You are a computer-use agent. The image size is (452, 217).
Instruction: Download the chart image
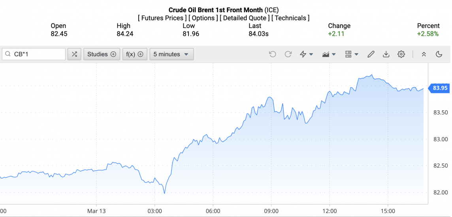coord(386,54)
